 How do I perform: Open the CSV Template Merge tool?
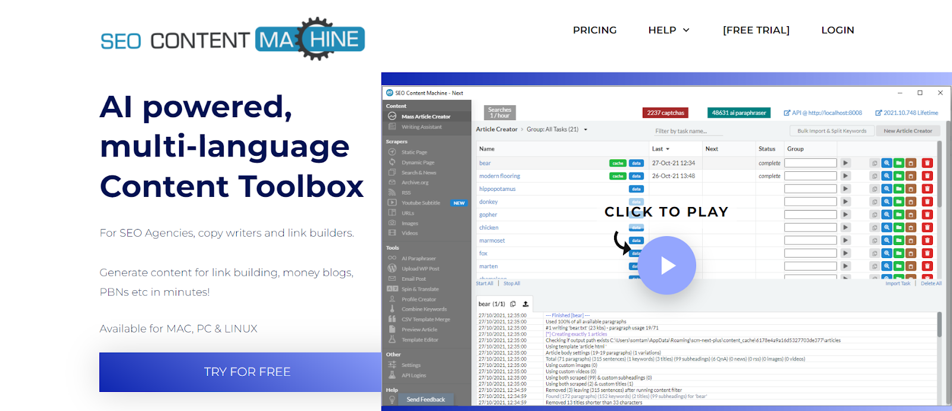[x=425, y=319]
